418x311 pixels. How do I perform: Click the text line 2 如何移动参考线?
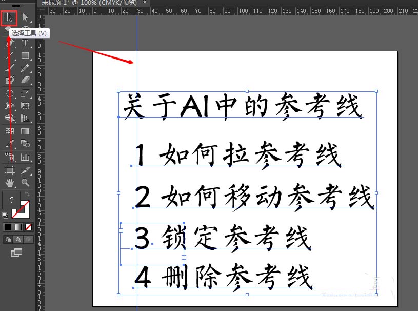tap(254, 197)
